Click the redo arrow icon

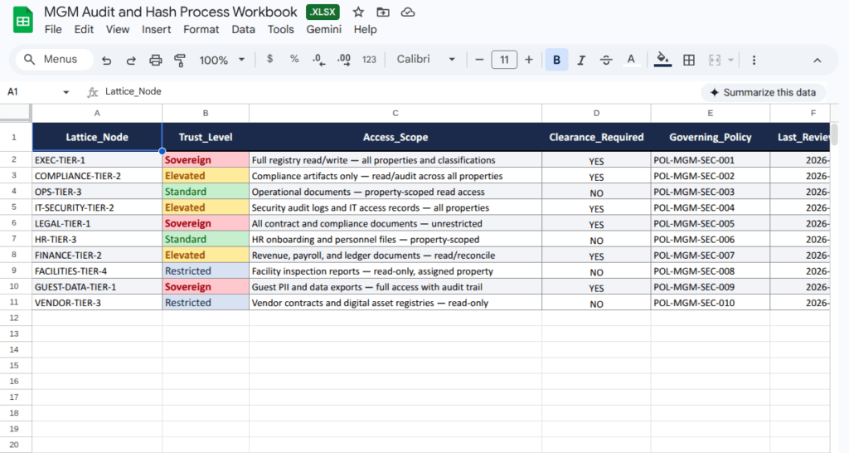(131, 60)
